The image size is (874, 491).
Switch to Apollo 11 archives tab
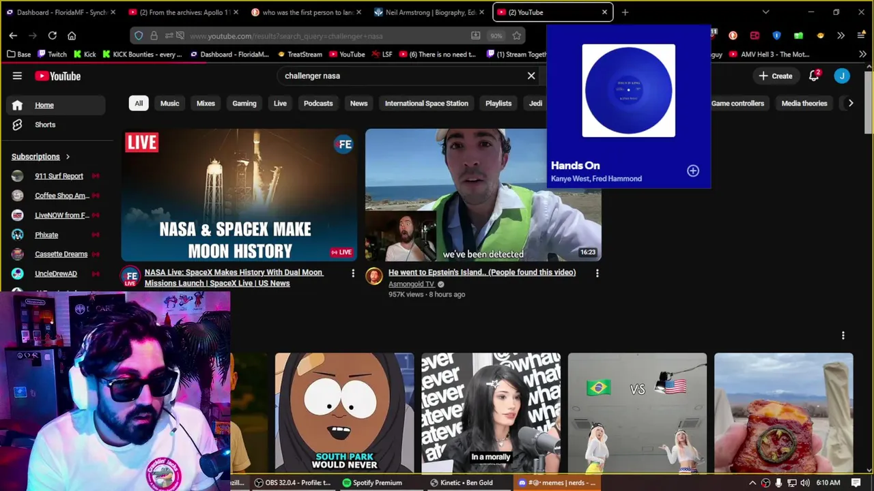click(x=184, y=12)
